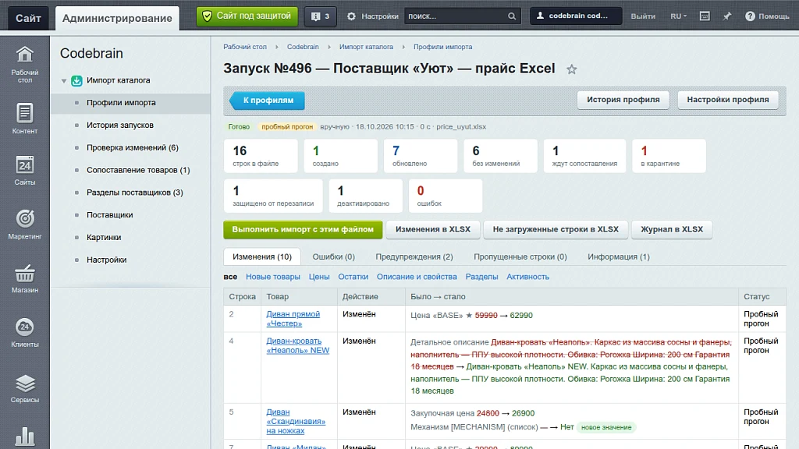Switch to the Администрирование tab

[117, 19]
